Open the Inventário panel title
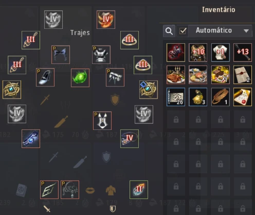The image size is (255, 215). 218,10
